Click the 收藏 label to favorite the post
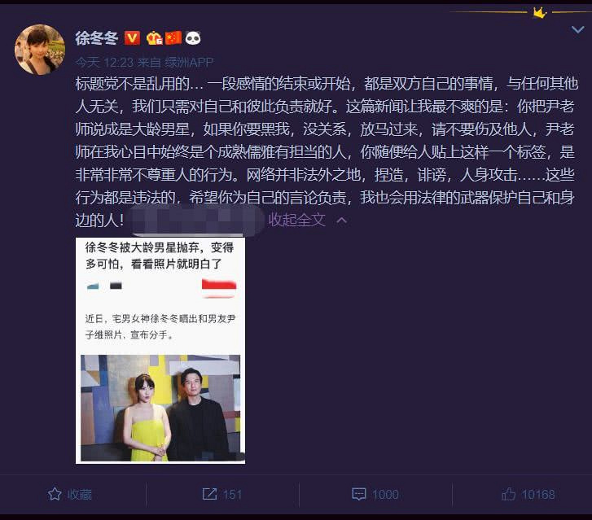Screen dimensions: 592x520 coord(79,494)
